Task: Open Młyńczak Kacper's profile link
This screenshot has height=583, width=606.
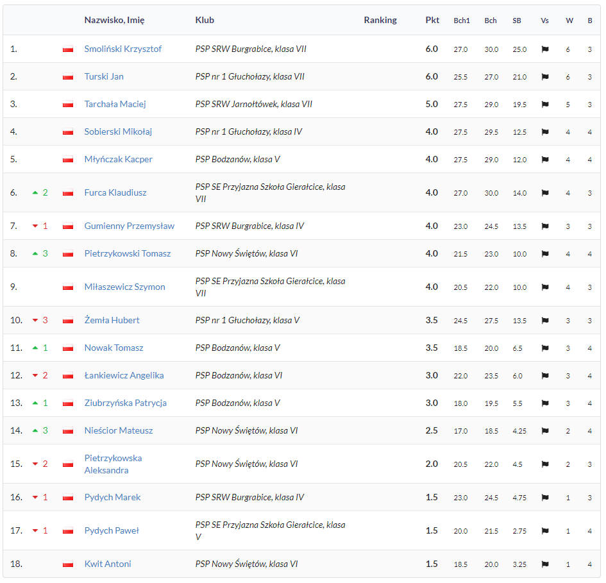Action: [x=118, y=159]
